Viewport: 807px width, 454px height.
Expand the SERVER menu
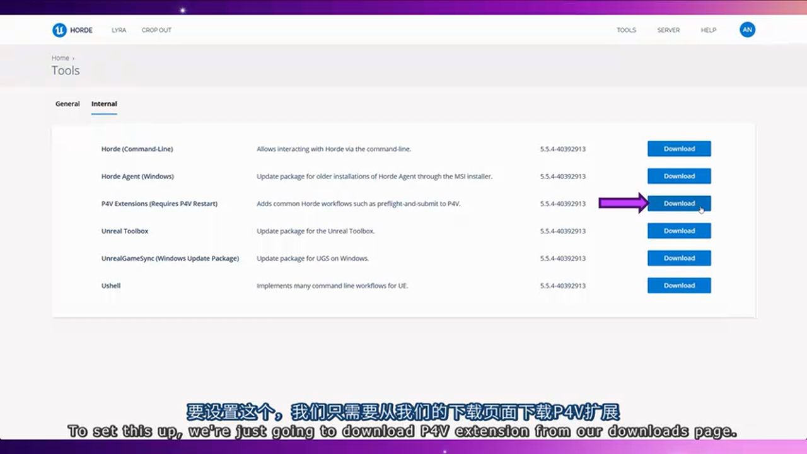[668, 30]
